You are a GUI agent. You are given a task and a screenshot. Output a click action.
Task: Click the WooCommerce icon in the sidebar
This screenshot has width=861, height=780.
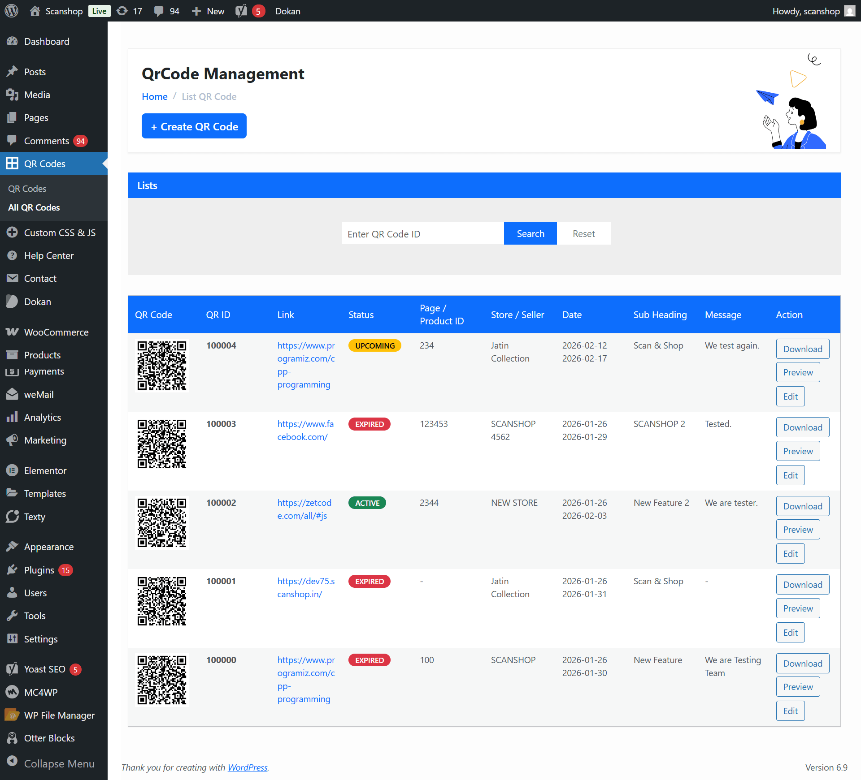tap(12, 332)
